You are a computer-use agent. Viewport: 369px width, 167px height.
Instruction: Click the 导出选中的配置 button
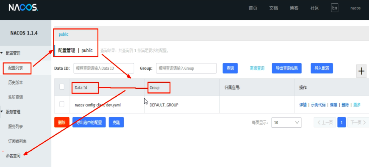tap(89, 122)
